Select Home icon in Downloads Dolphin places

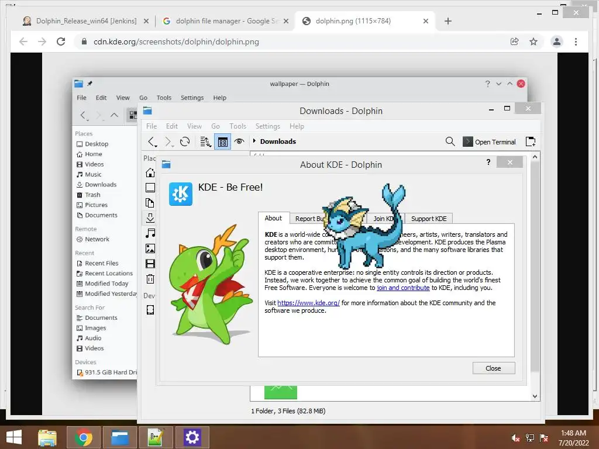pyautogui.click(x=150, y=172)
